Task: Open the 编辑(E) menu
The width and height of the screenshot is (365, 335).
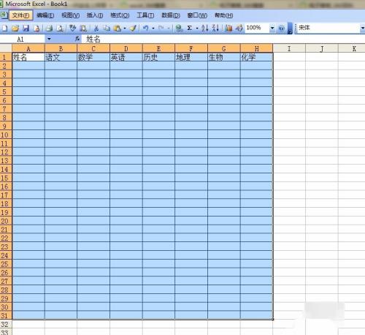Action: coord(45,15)
